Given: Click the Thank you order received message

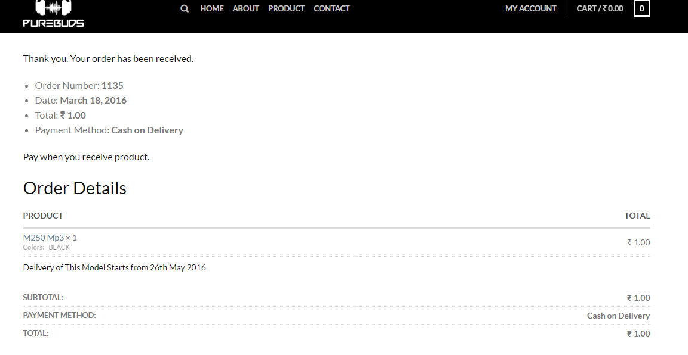Looking at the screenshot, I should pos(108,58).
